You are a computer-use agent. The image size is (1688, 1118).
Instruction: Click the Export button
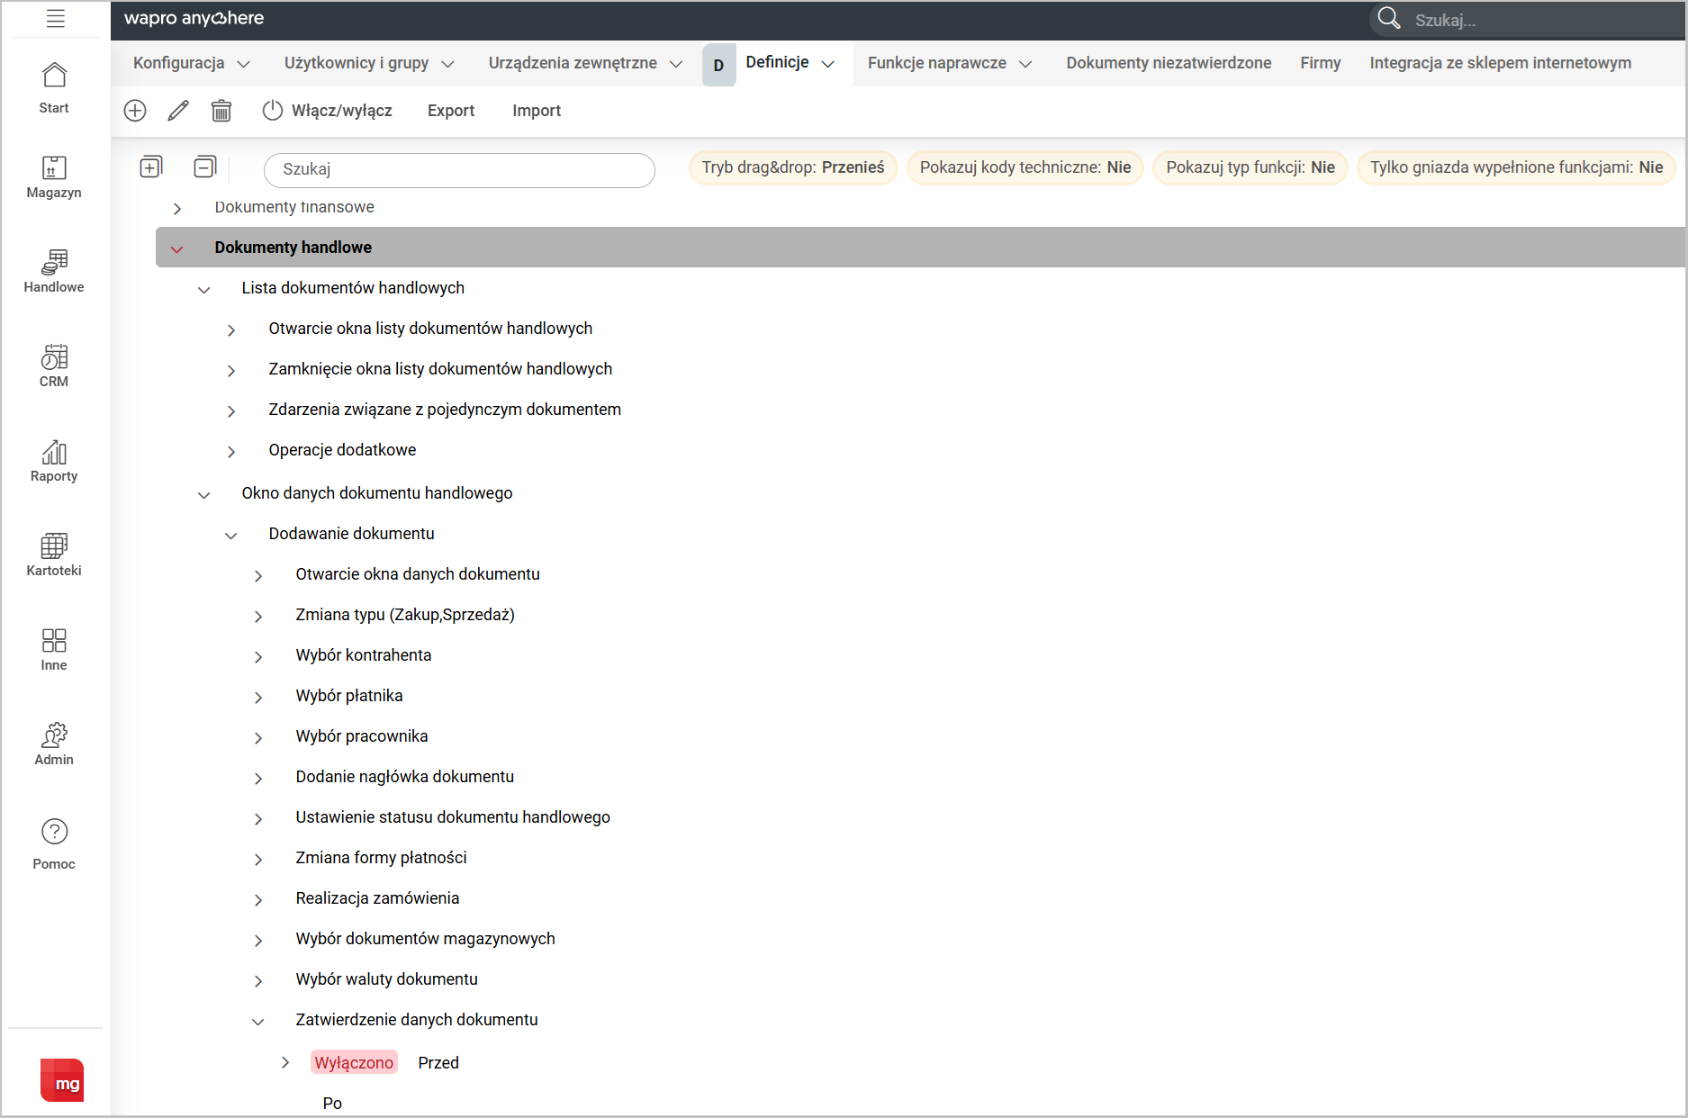(450, 111)
